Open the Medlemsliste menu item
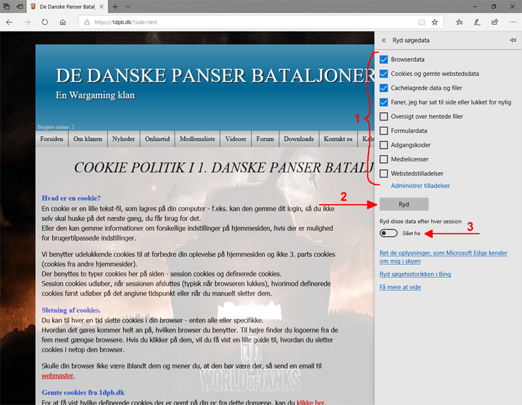 tap(198, 139)
